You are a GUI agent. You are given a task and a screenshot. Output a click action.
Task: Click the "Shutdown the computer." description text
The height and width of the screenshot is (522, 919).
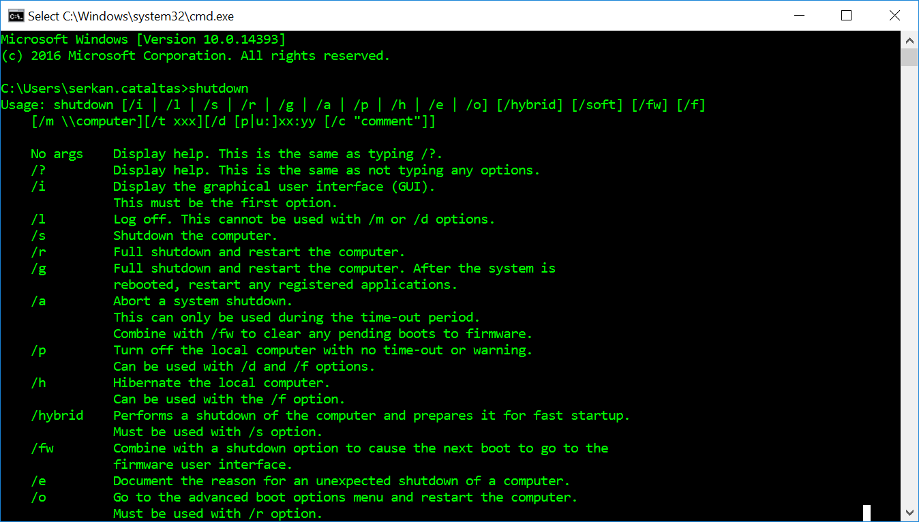click(x=195, y=236)
